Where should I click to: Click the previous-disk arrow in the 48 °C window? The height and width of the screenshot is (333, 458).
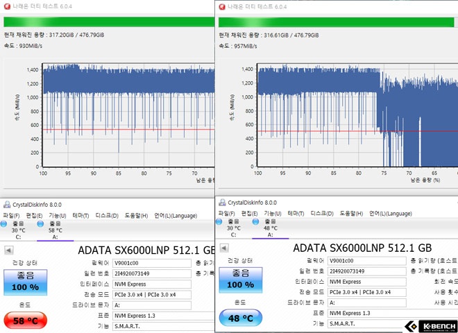(x=224, y=248)
